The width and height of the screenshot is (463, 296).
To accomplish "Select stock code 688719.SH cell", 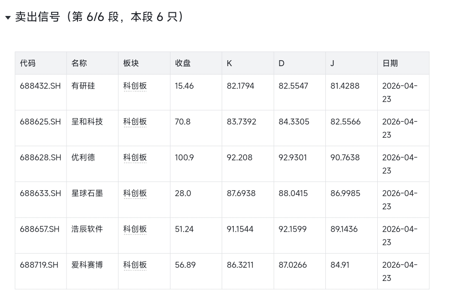I will (x=39, y=265).
